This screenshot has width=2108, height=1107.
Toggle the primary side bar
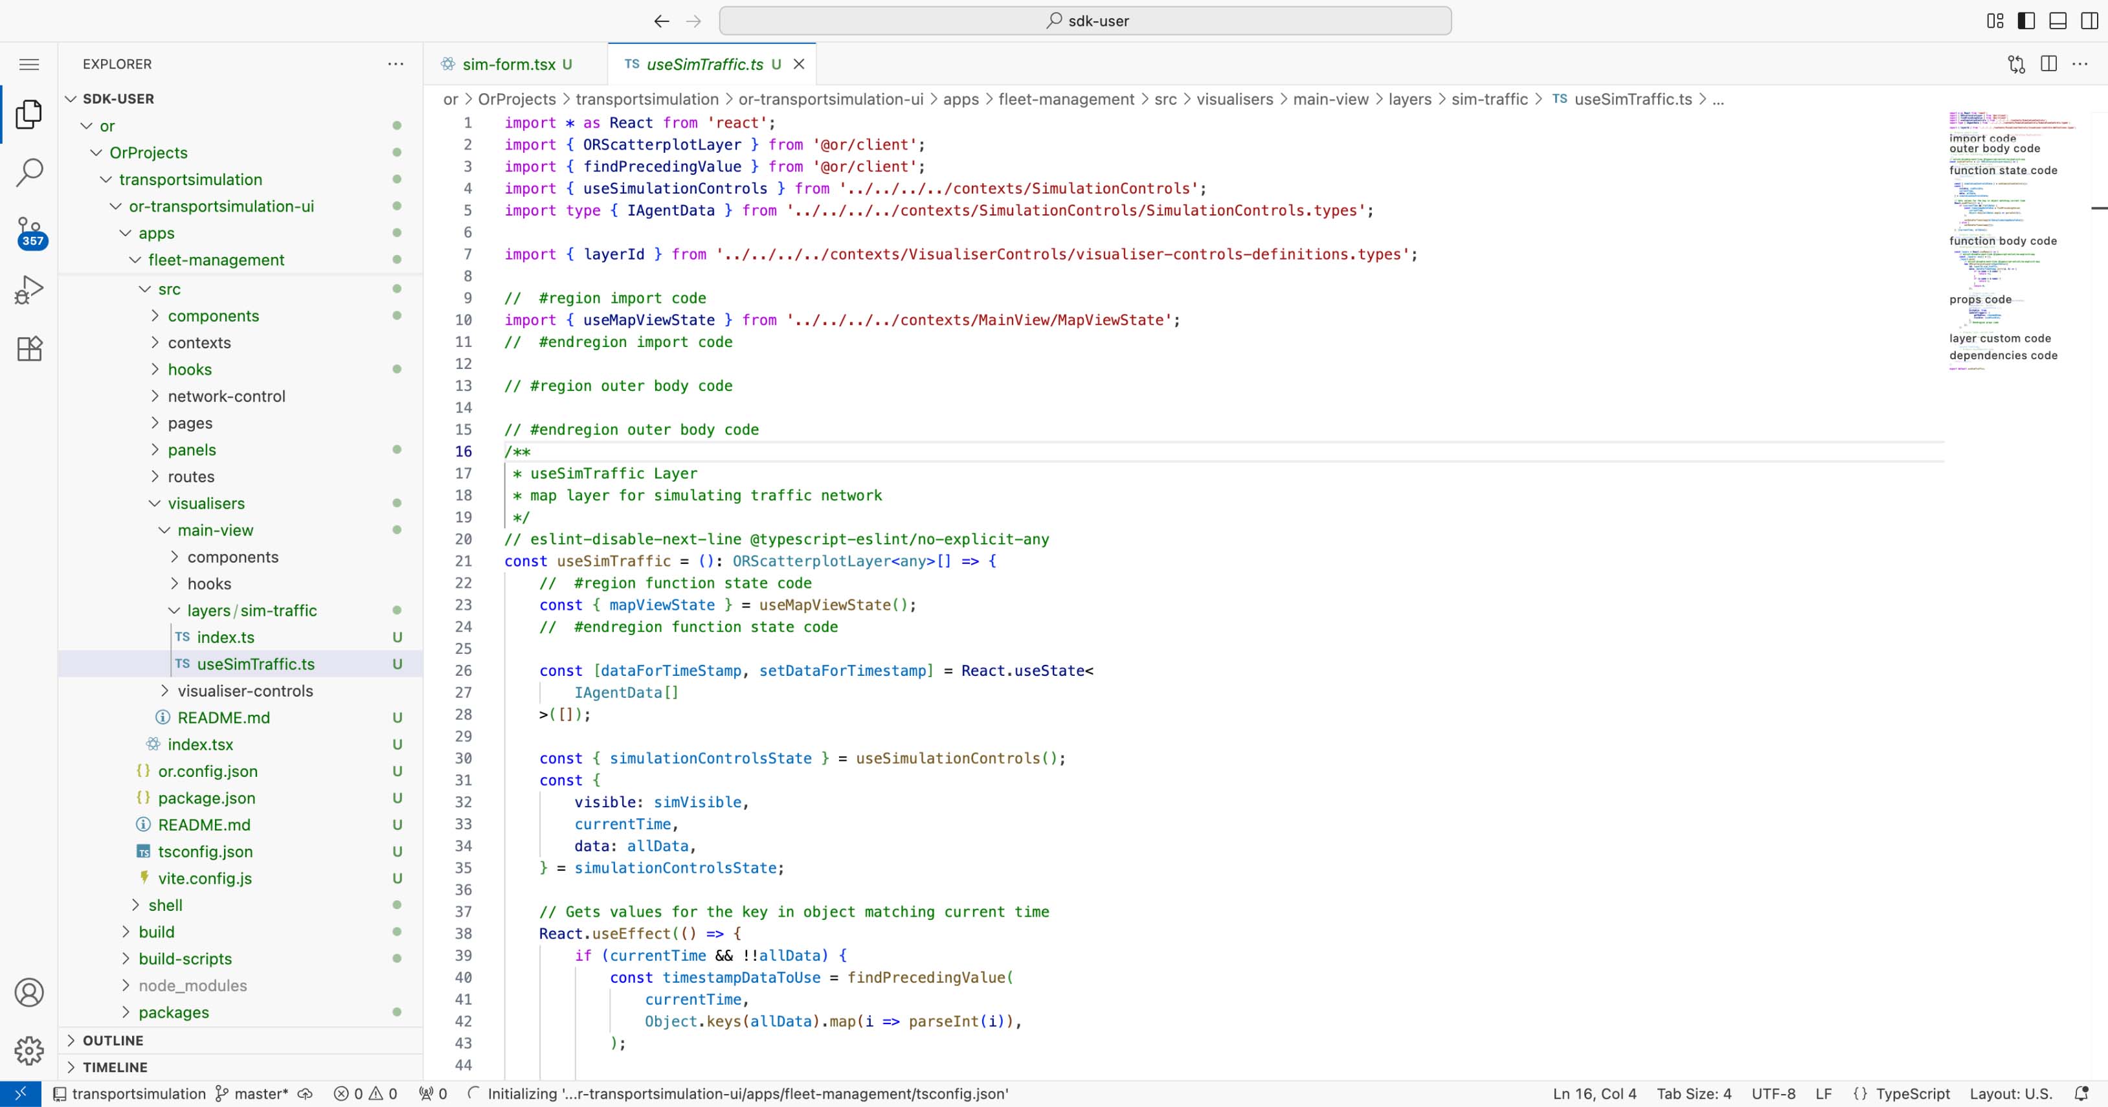(2026, 21)
